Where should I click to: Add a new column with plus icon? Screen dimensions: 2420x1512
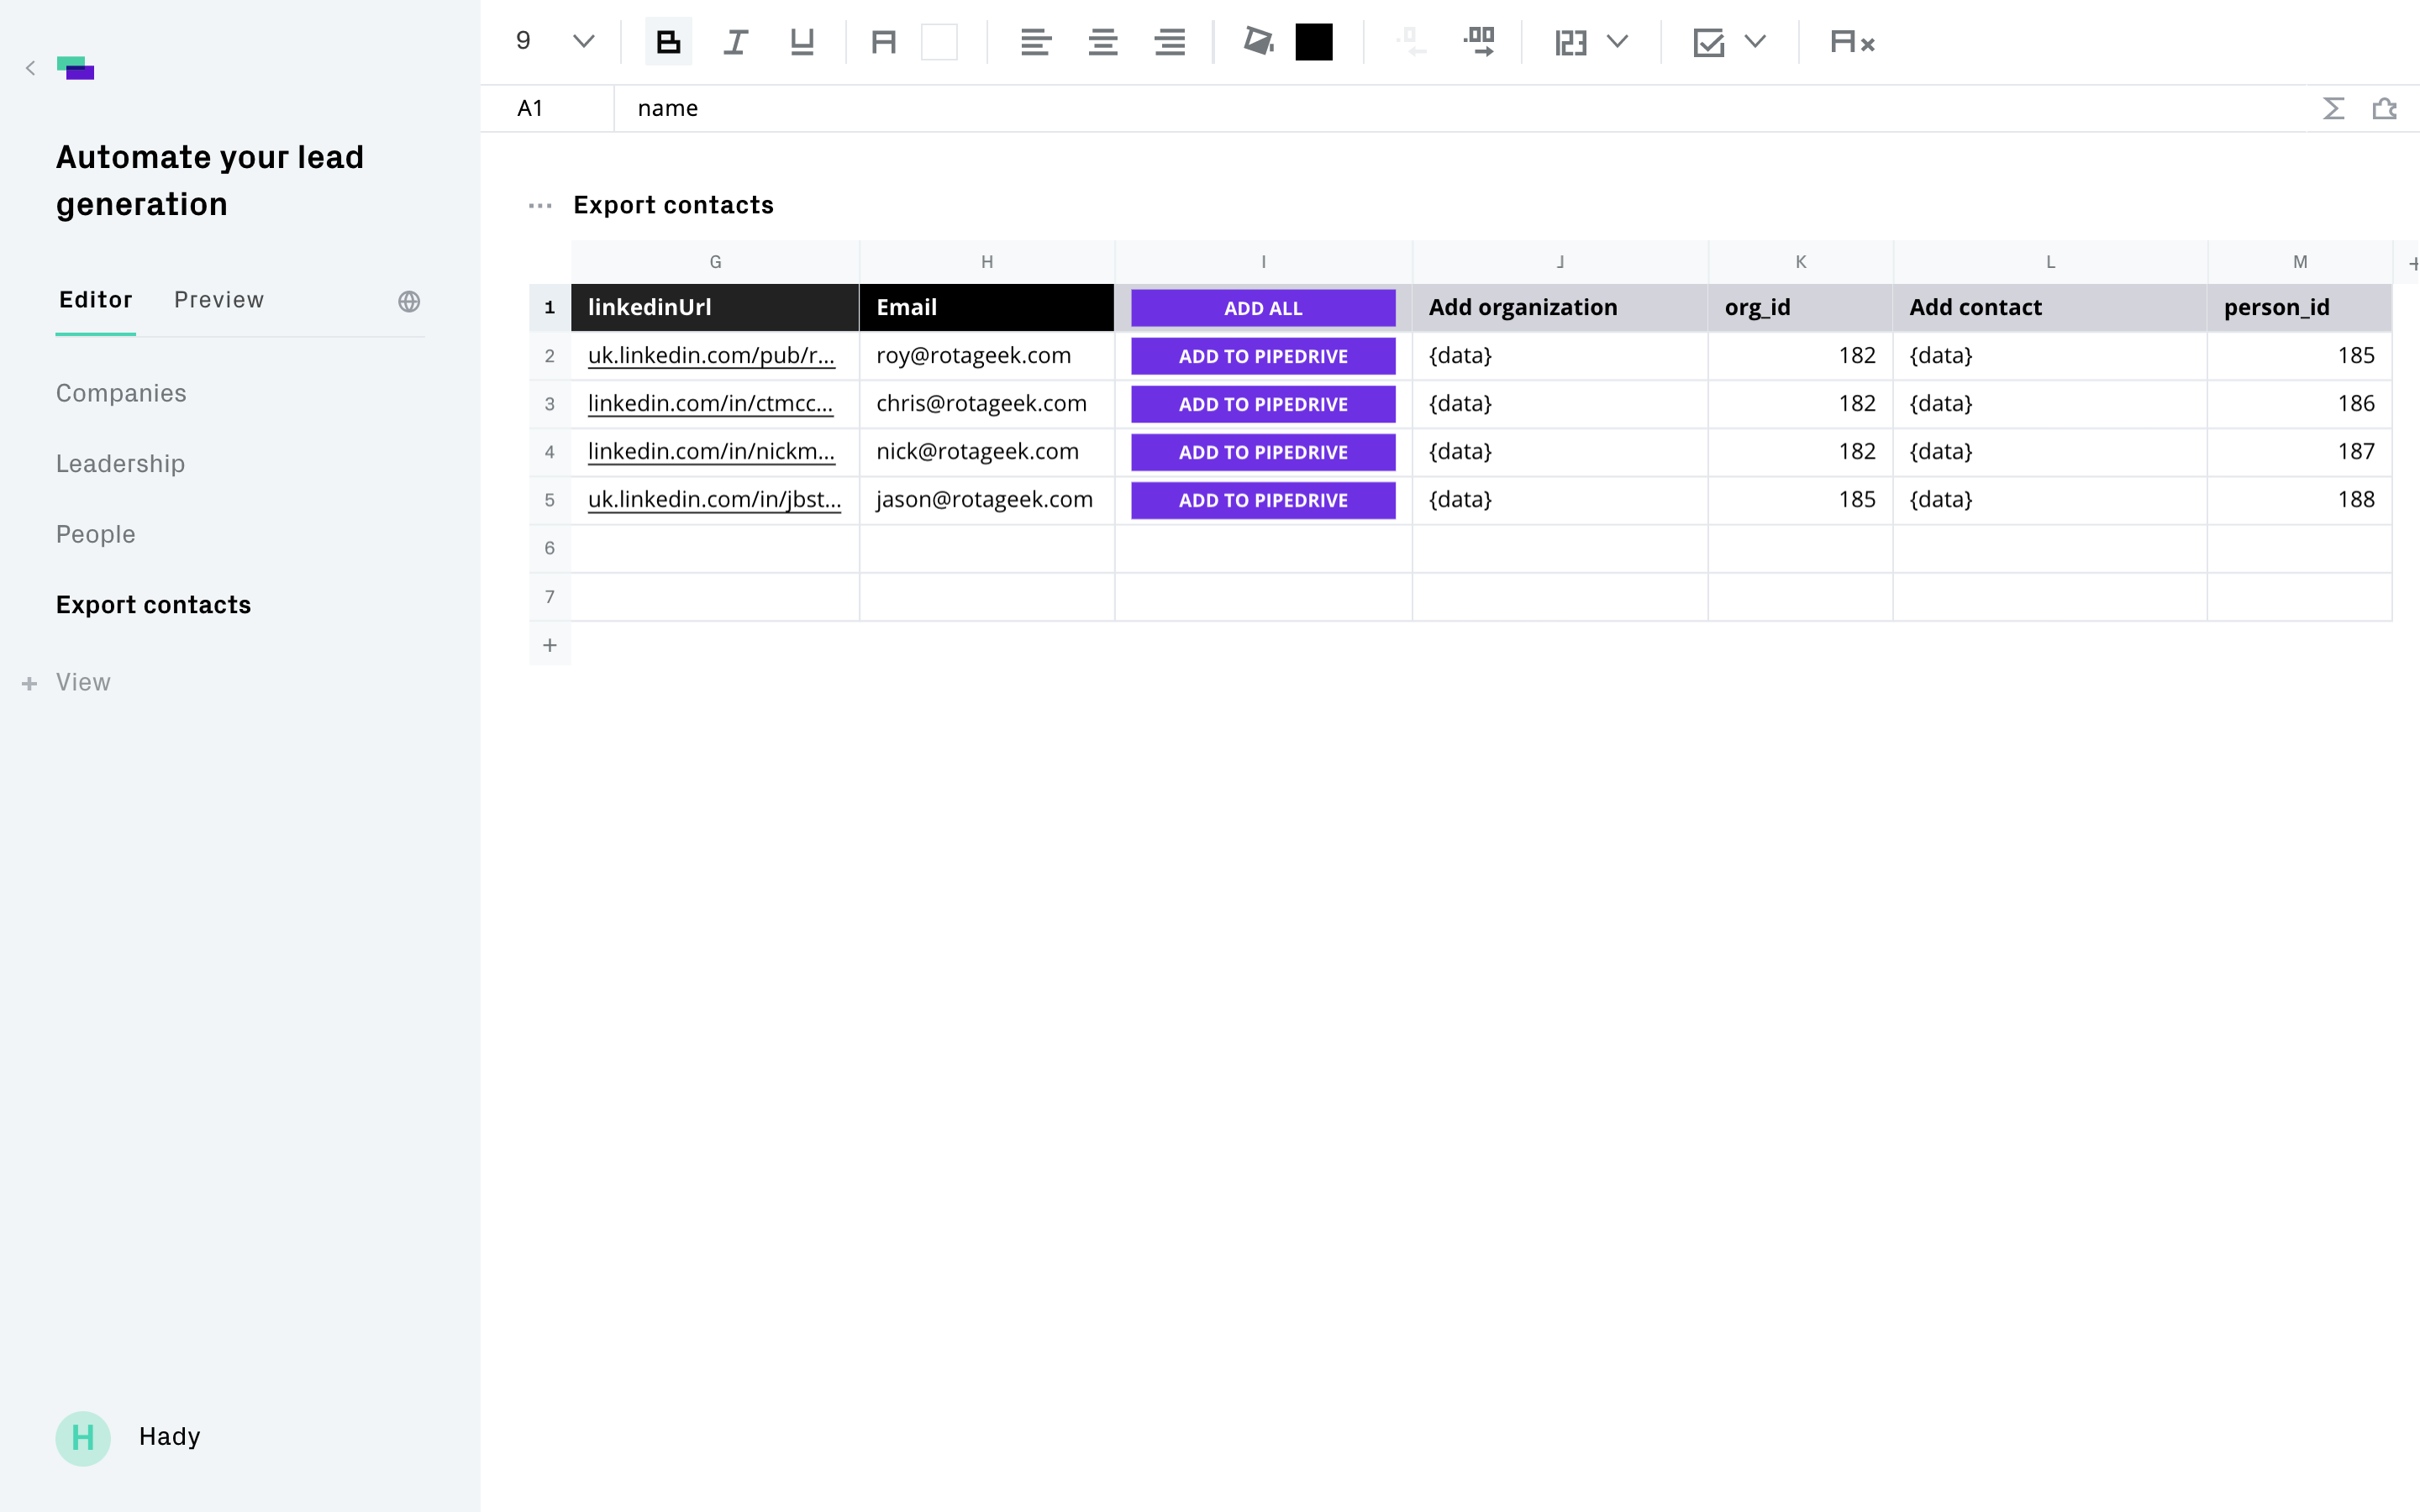click(2412, 263)
